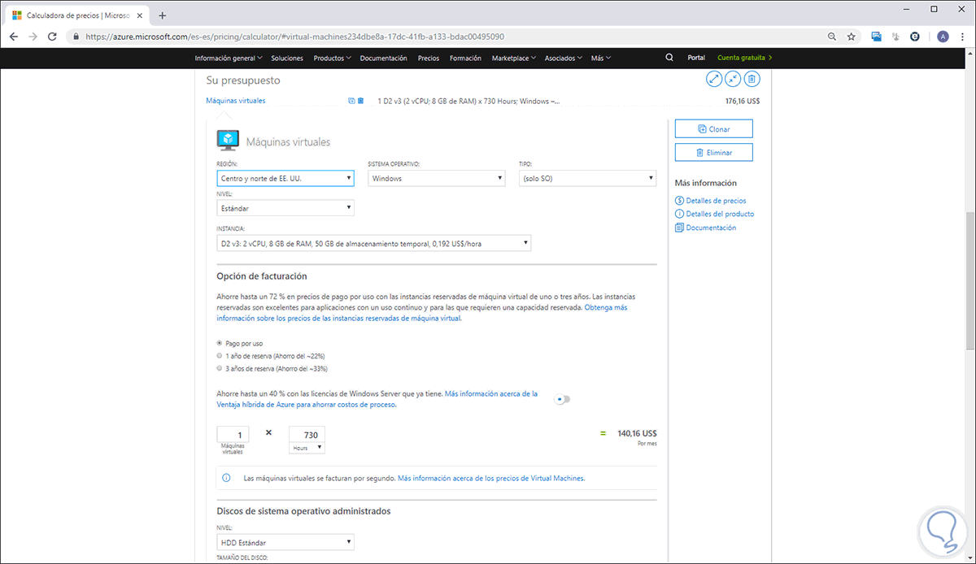Click the 176,16 US$ budget total
The height and width of the screenshot is (564, 976).
pyautogui.click(x=742, y=102)
